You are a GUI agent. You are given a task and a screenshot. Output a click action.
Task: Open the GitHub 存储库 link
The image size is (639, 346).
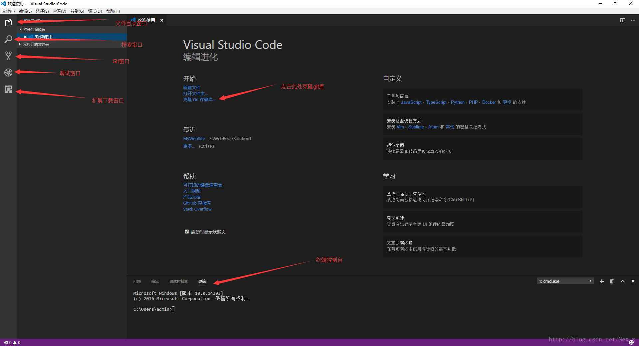[x=197, y=203]
